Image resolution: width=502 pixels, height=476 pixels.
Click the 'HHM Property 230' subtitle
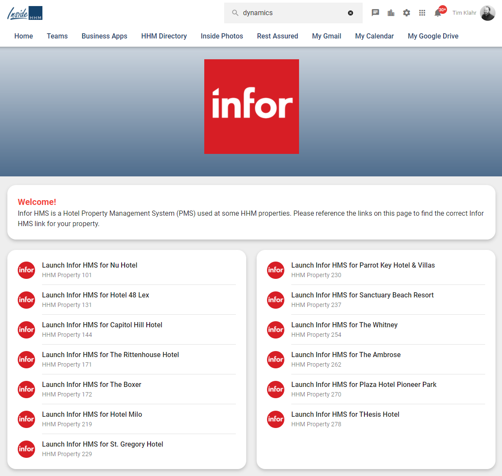tap(316, 275)
